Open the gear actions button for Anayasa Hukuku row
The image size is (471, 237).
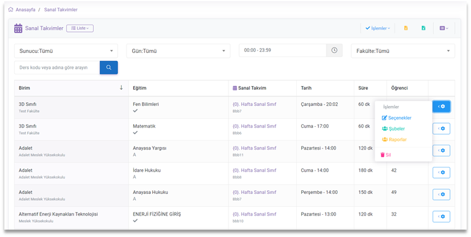441,195
